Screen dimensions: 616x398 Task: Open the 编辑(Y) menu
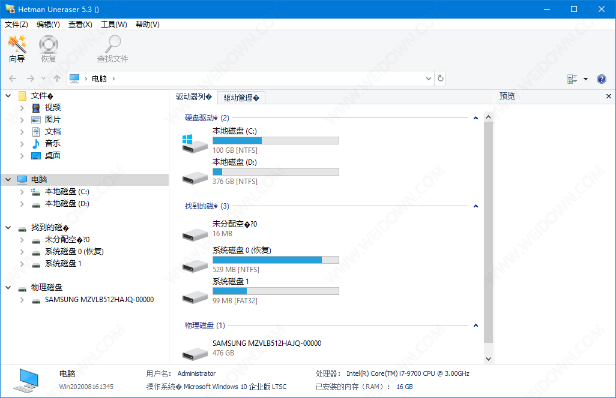(x=48, y=25)
